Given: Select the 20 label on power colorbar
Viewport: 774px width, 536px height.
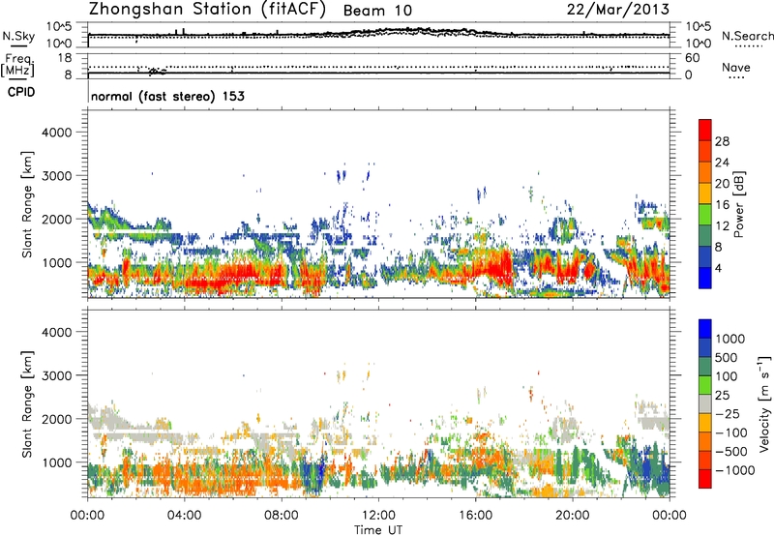Looking at the screenshot, I should point(722,184).
